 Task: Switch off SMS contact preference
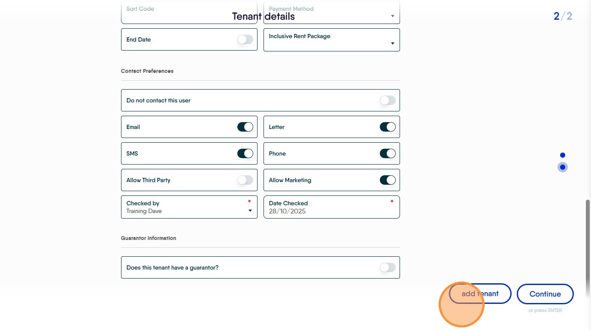[x=245, y=153]
